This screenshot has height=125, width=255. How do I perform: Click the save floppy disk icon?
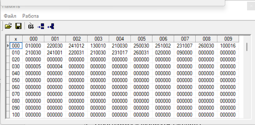pos(18,26)
